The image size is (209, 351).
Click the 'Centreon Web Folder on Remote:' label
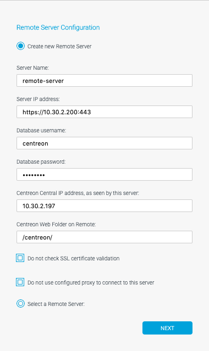pyautogui.click(x=56, y=224)
